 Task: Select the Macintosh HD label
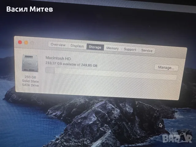[58, 58]
